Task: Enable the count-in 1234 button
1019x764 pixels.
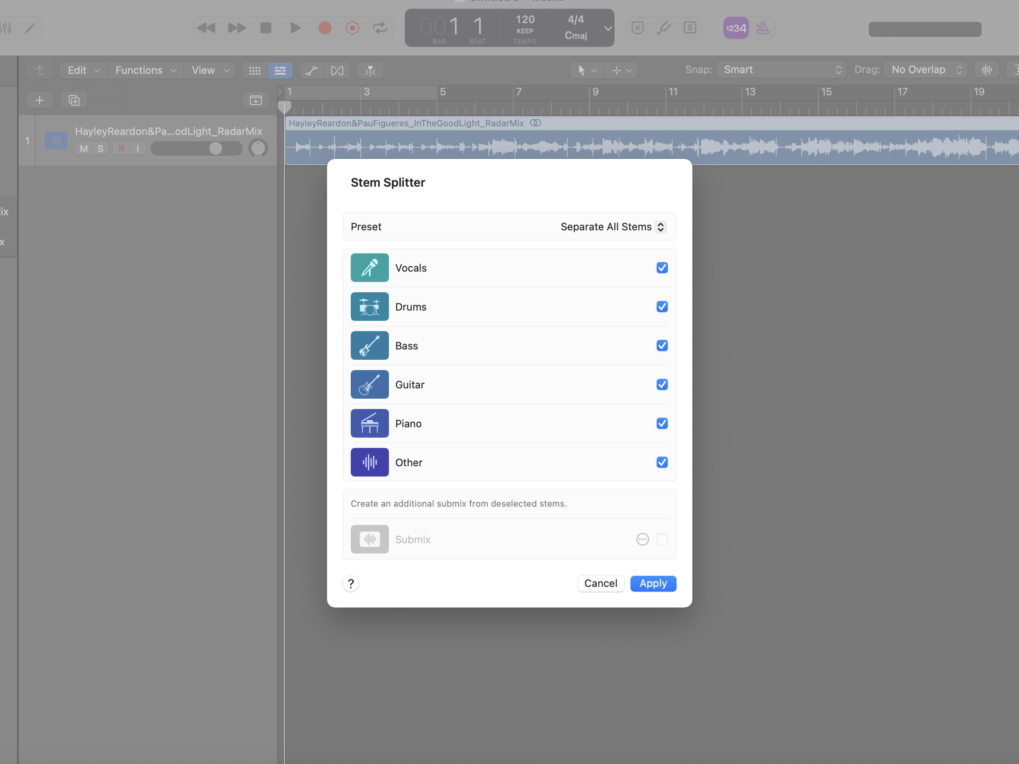Action: (736, 28)
